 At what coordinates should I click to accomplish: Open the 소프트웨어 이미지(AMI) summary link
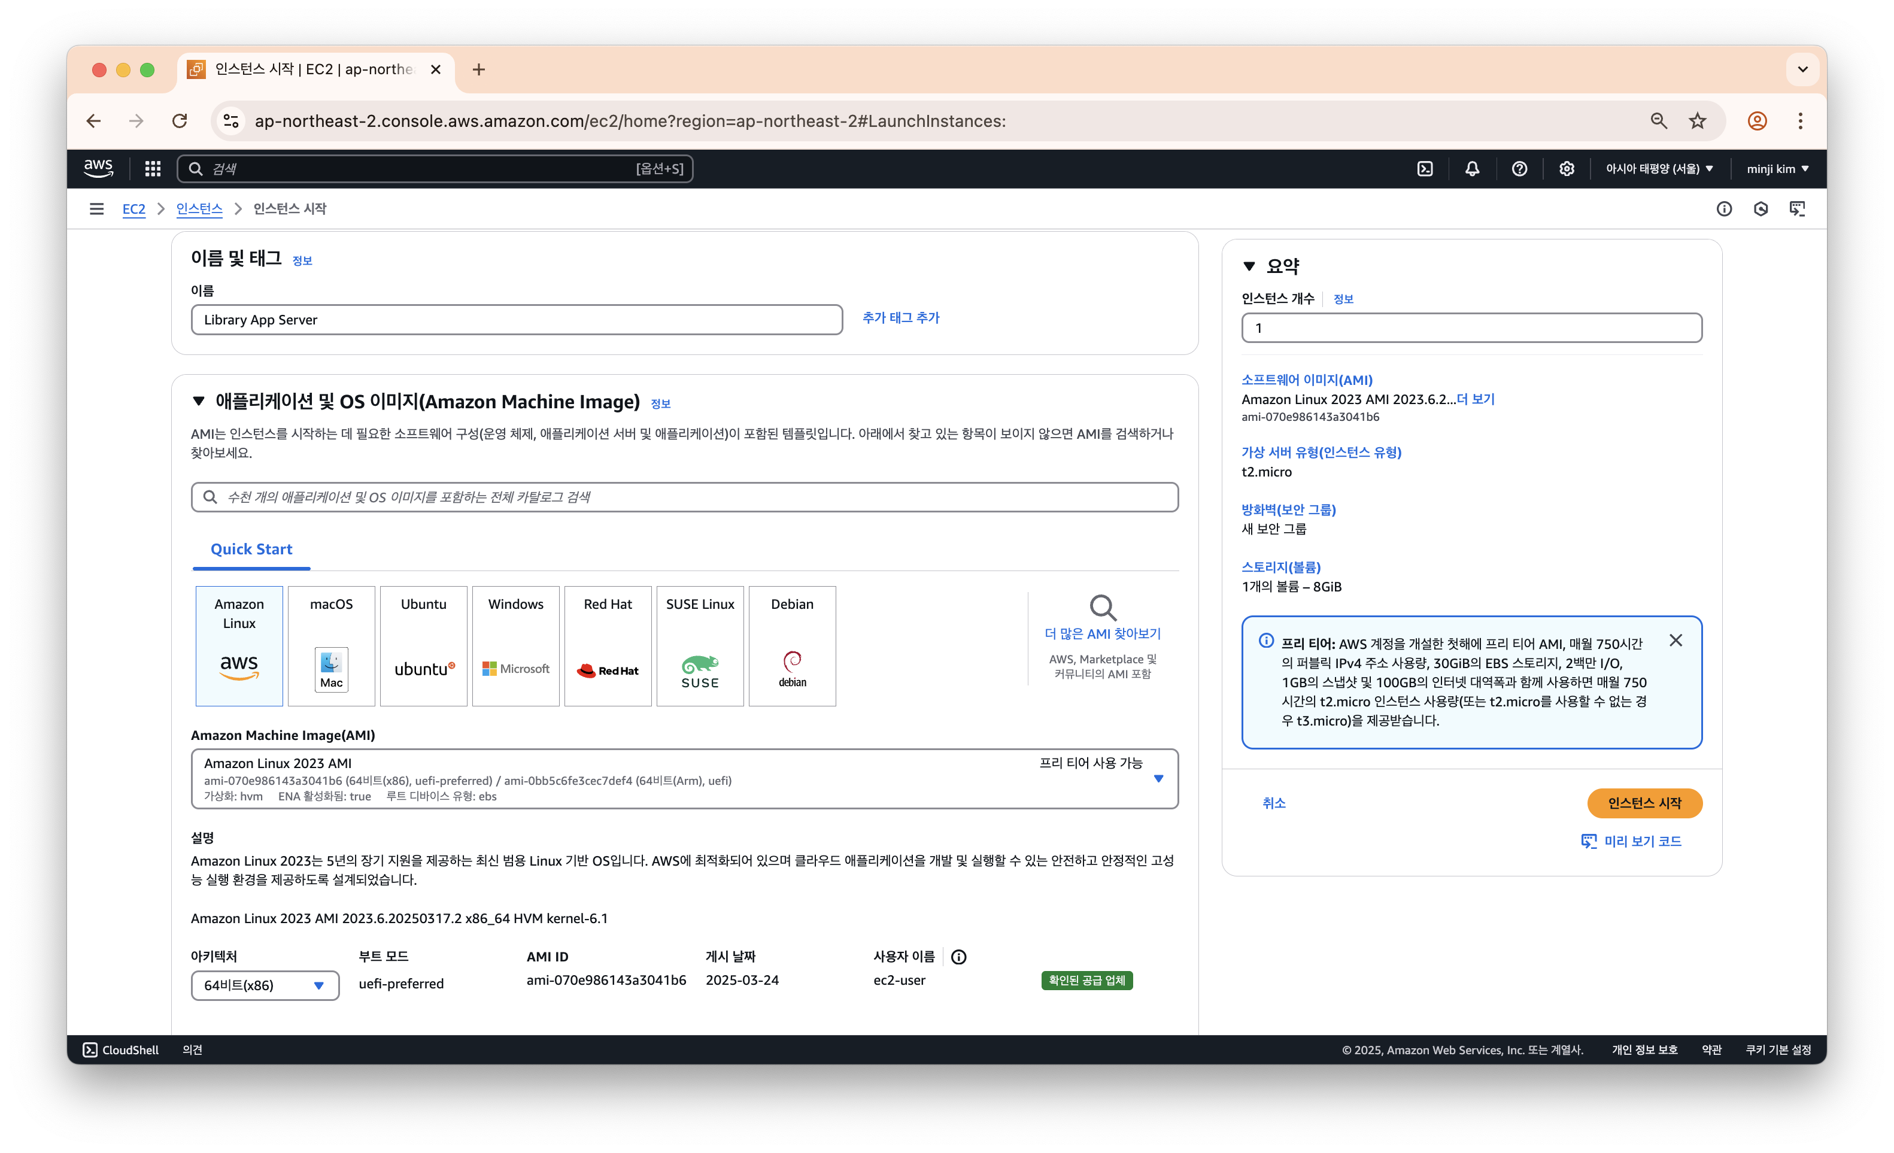(x=1307, y=380)
